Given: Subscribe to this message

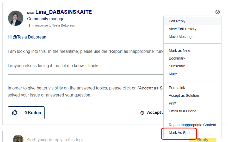Looking at the screenshot, I should tap(177, 66).
